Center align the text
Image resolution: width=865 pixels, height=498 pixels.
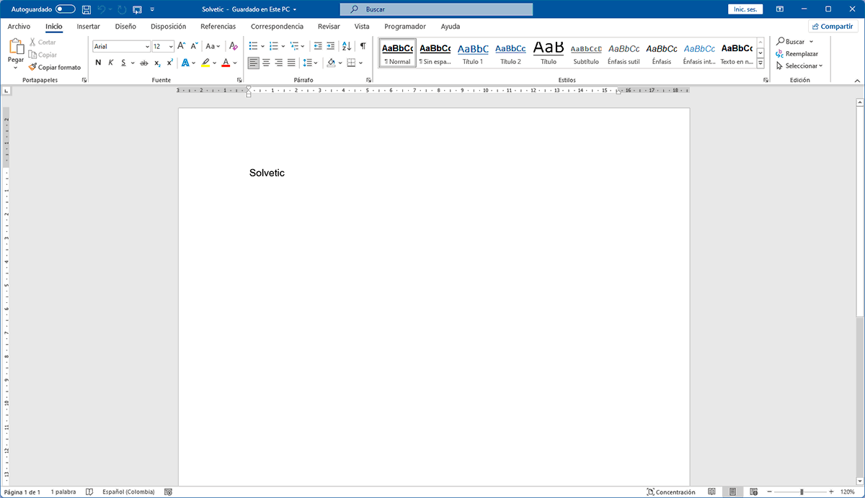[266, 63]
